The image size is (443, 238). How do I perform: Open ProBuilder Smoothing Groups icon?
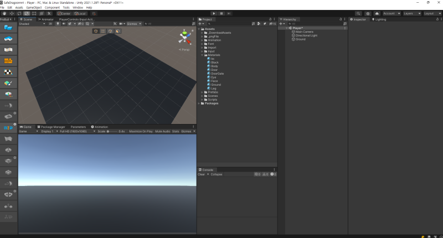pos(8,50)
